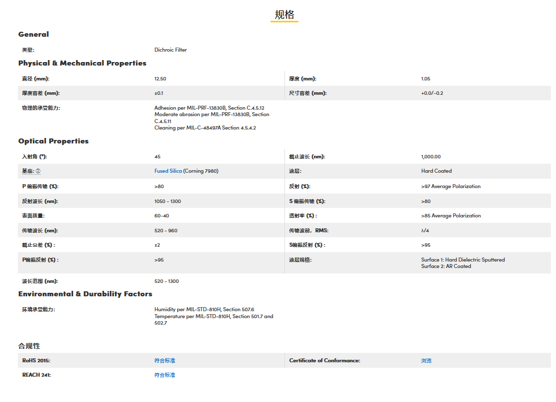Click the underlined 基底 label
556x402 pixels.
27,171
